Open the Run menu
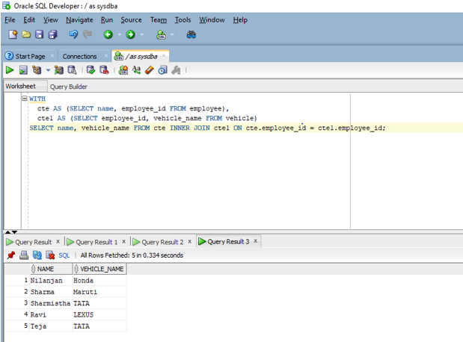 107,19
